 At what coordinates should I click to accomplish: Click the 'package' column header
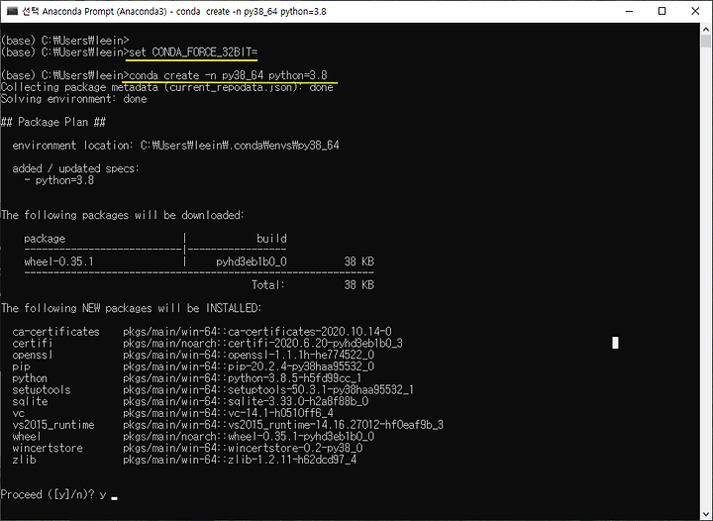45,239
